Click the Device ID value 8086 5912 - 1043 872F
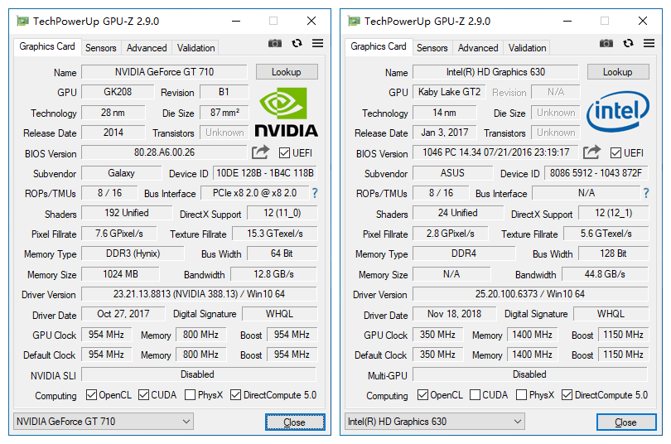This screenshot has height=444, width=671. coord(596,173)
